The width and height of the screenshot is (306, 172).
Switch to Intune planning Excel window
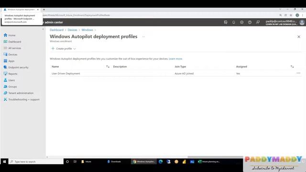pos(209,161)
